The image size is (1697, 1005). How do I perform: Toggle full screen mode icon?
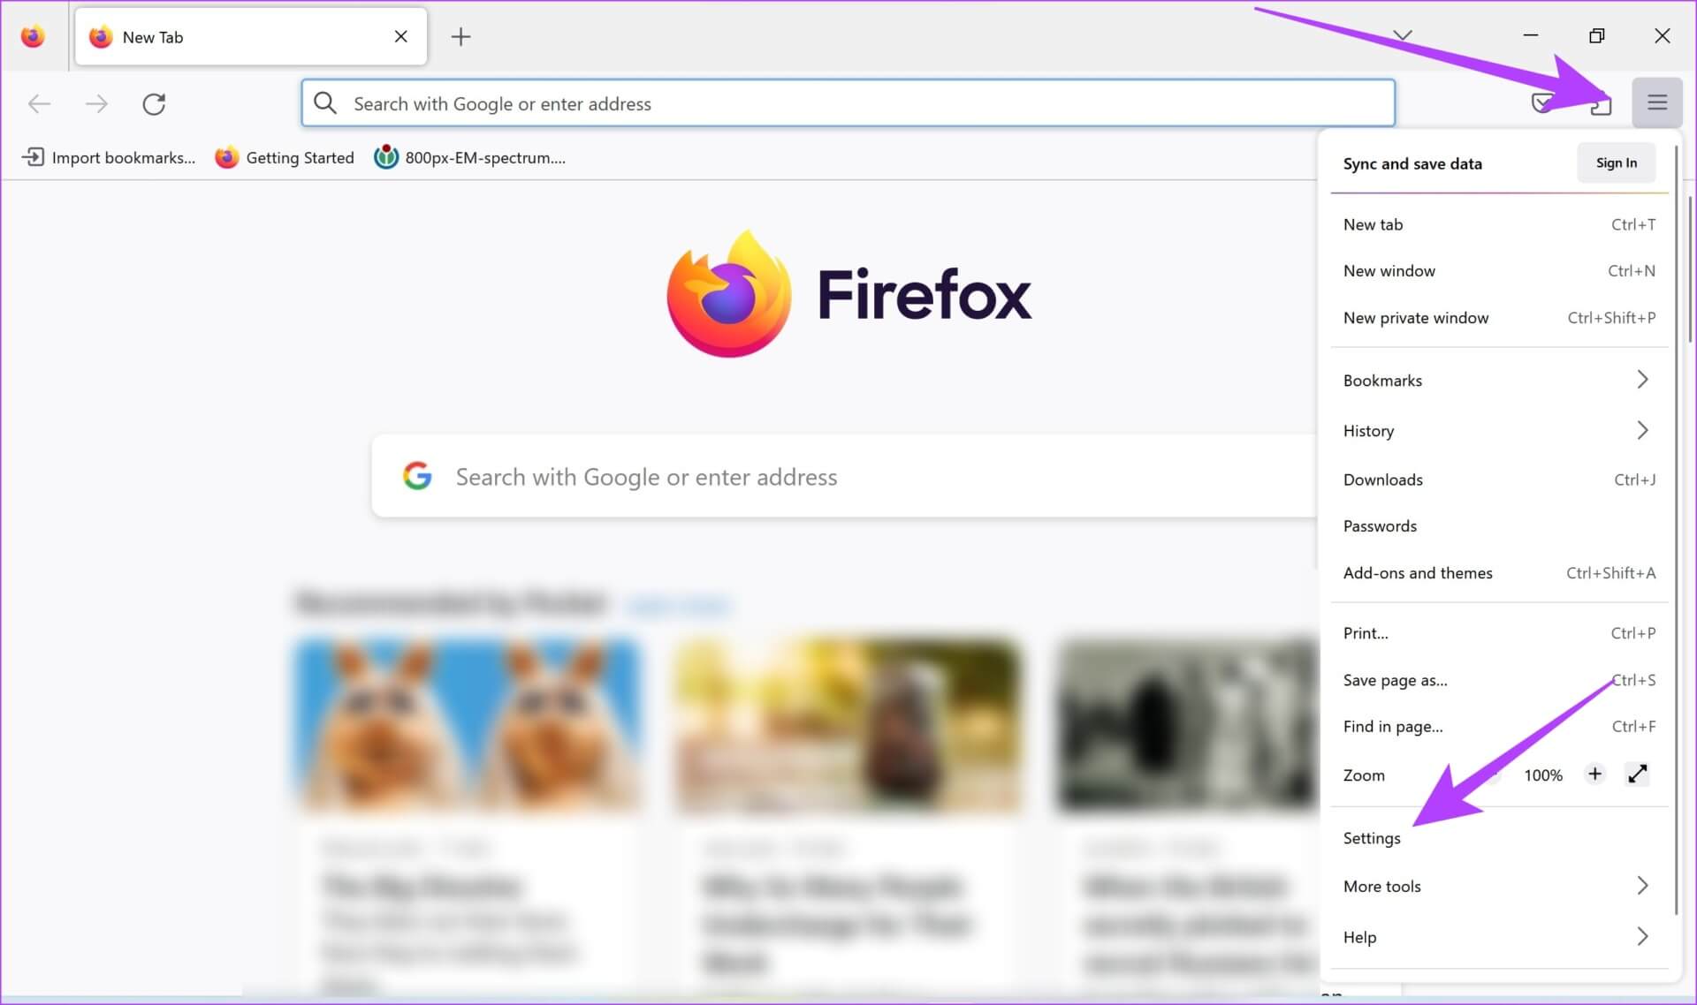[x=1637, y=775]
